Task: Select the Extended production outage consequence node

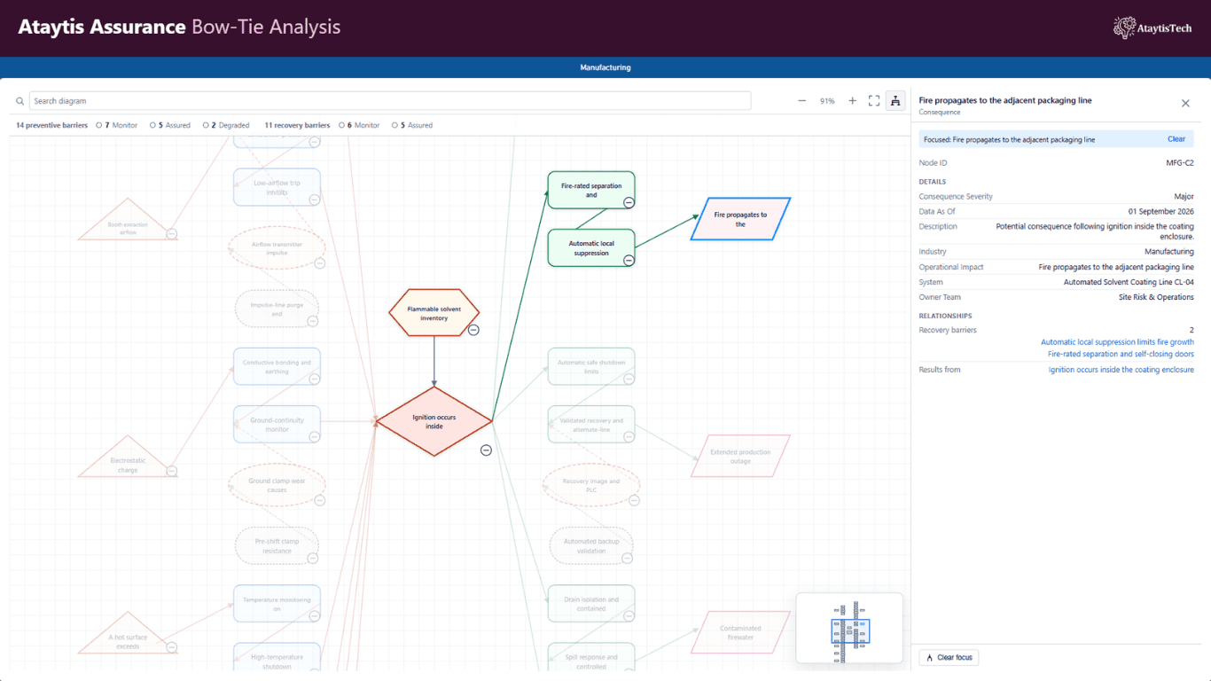Action: (x=740, y=456)
